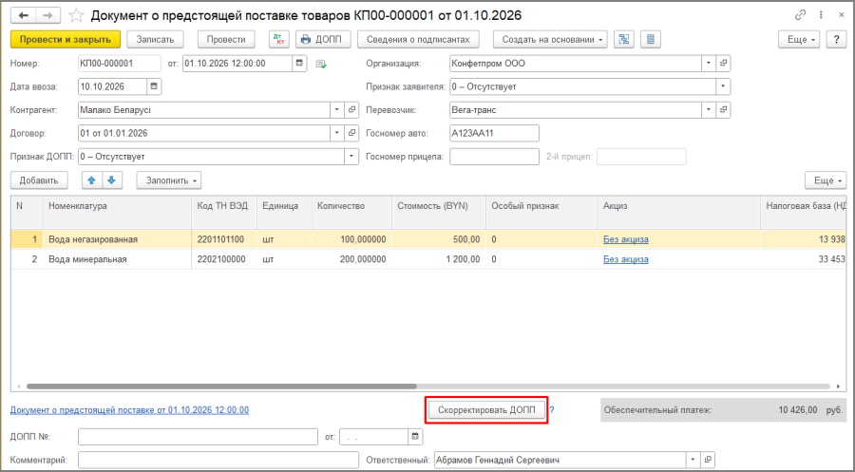Click Провести и закрыть button
Image resolution: width=855 pixels, height=472 pixels.
click(x=66, y=39)
